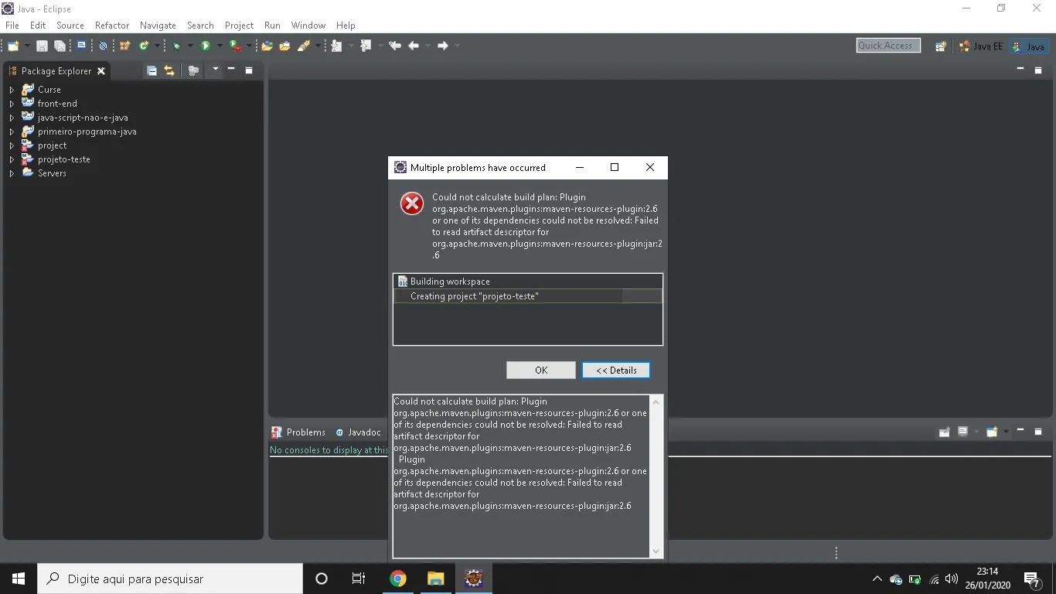Screen dimensions: 1056x594
Task: Open the Window menu
Action: click(308, 26)
